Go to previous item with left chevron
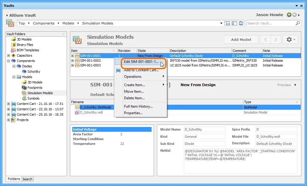This screenshot has width=307, height=186. [x=265, y=40]
